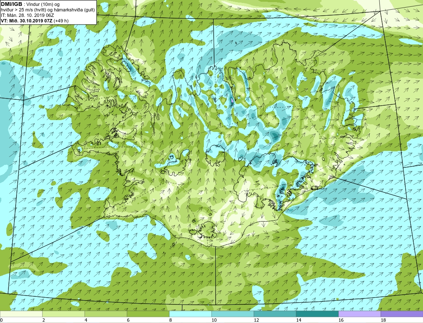Click the legend scale label '18'
The width and height of the screenshot is (423, 323).
point(384,320)
